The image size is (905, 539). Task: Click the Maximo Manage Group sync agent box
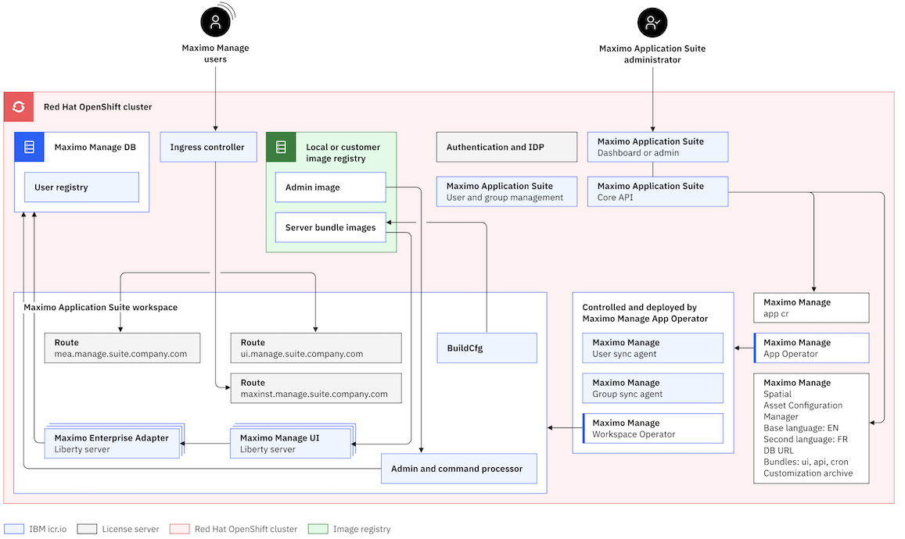point(653,388)
